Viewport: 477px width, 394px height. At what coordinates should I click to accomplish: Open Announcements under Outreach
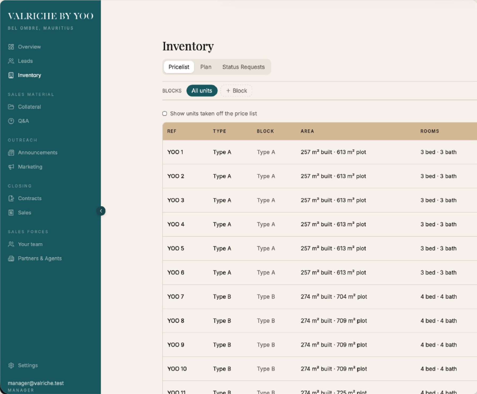(x=38, y=153)
